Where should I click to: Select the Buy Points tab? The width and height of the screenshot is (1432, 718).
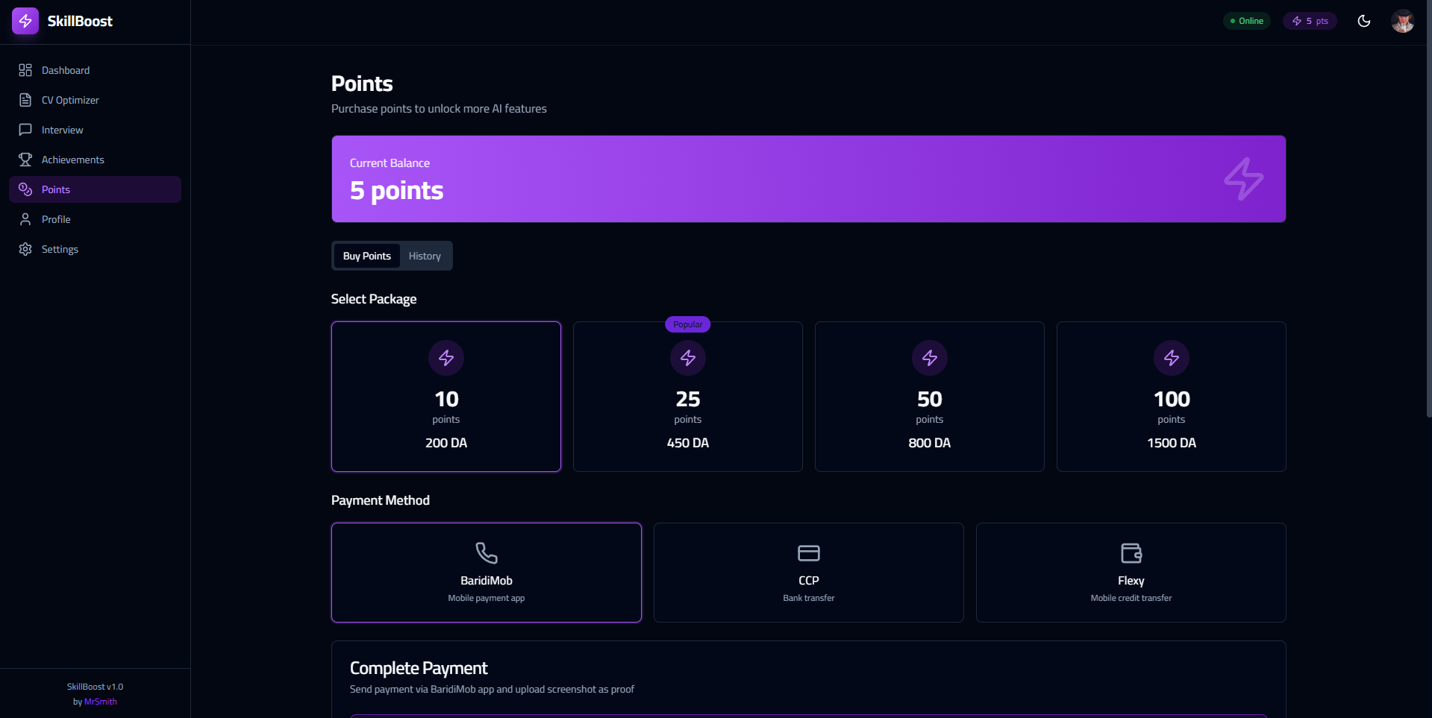pyautogui.click(x=366, y=255)
